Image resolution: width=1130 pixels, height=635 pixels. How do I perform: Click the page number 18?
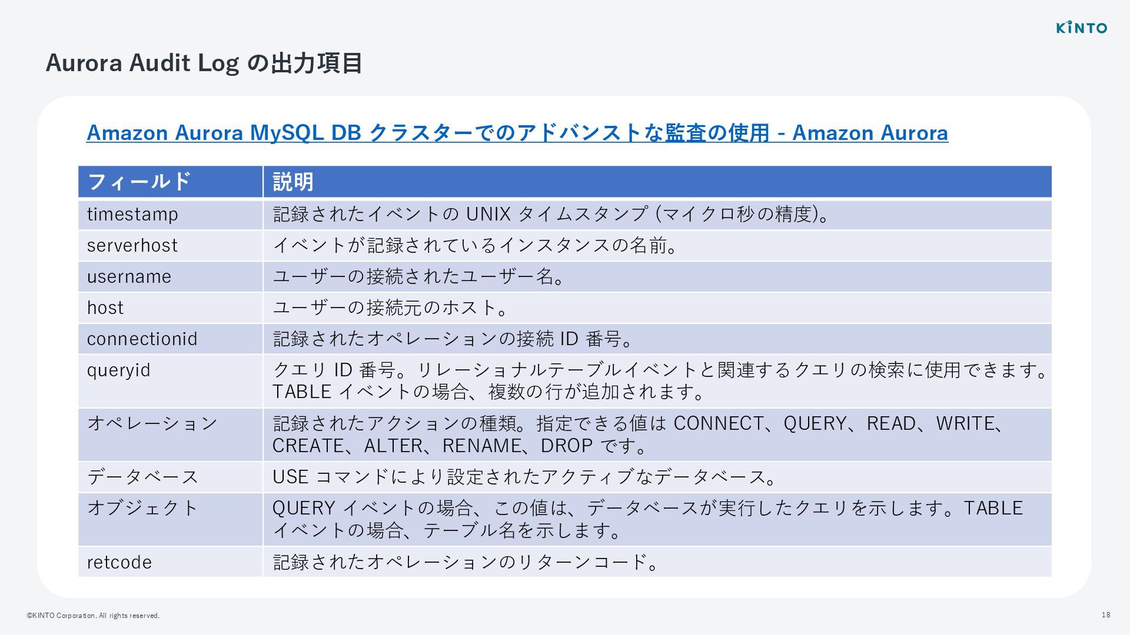pos(1106,615)
